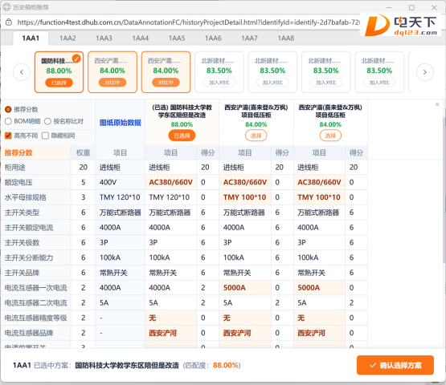Click the lock icon beside the URL
Image resolution: width=446 pixels, height=385 pixels.
tap(9, 22)
